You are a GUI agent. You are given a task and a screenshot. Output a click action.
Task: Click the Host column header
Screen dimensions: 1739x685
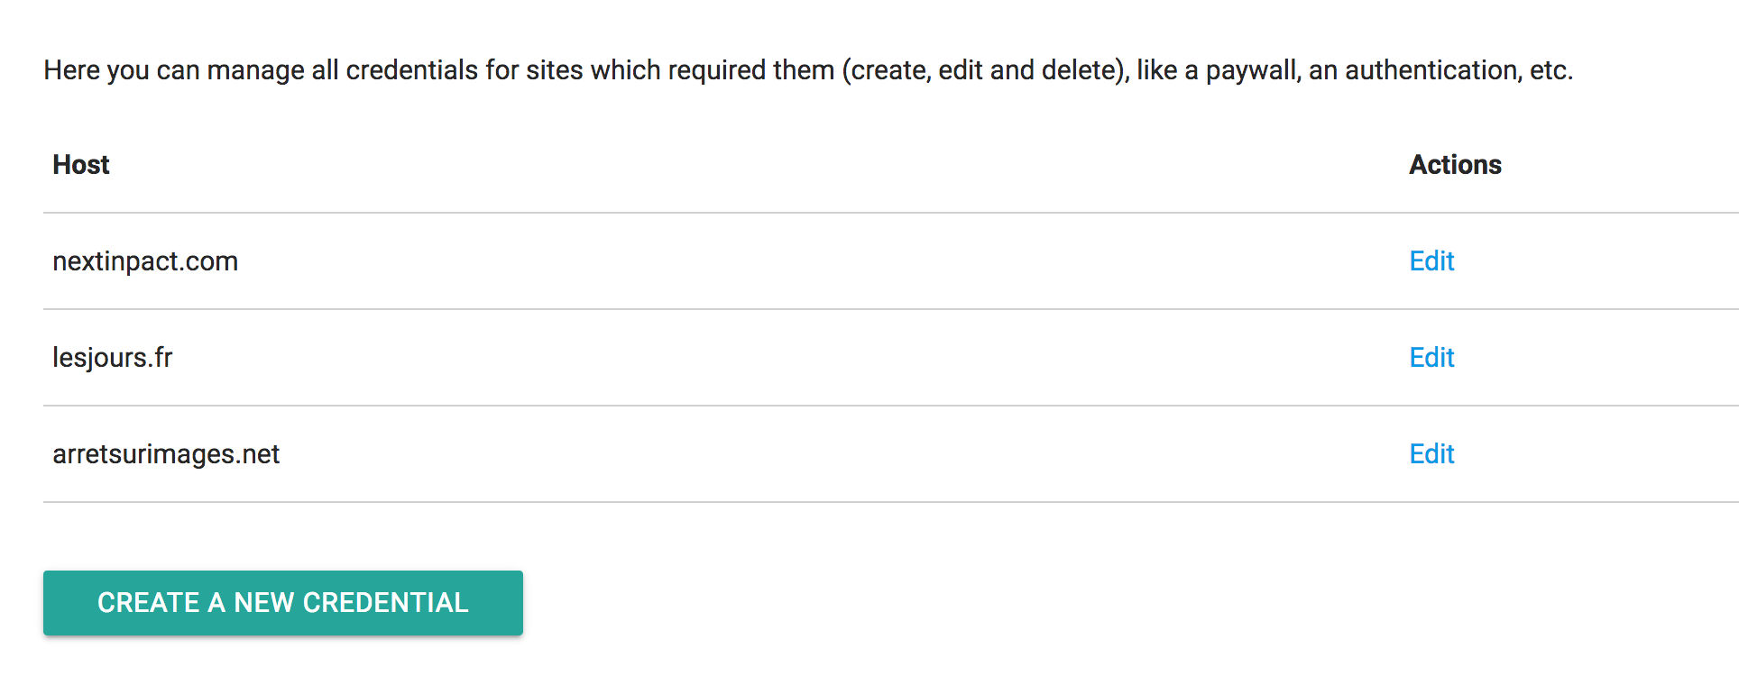click(x=81, y=165)
